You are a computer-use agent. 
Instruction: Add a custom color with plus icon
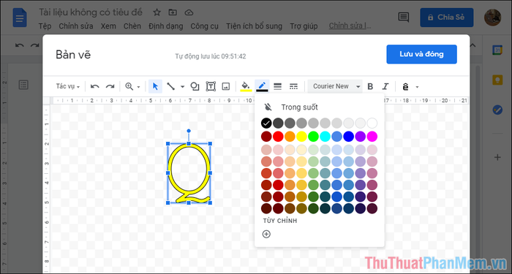(x=266, y=234)
